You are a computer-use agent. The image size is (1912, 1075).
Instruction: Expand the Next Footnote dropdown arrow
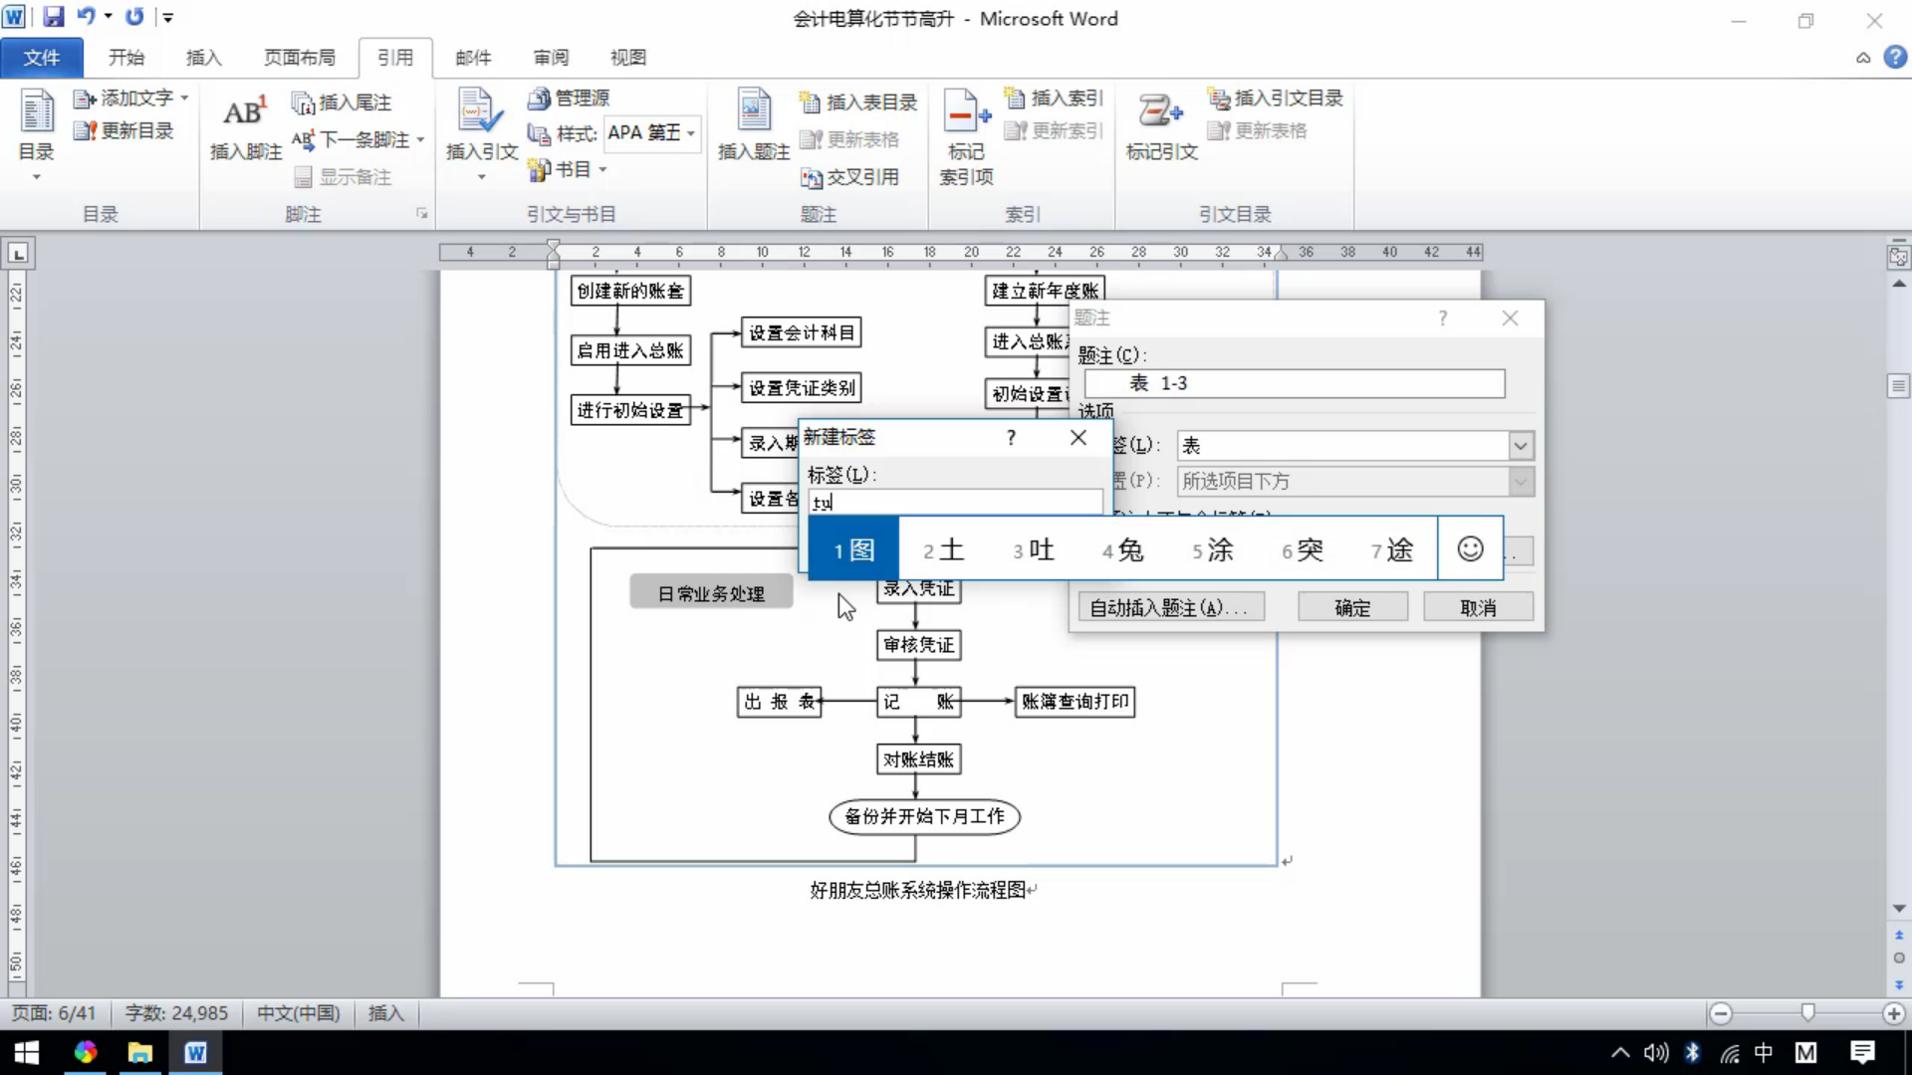420,140
